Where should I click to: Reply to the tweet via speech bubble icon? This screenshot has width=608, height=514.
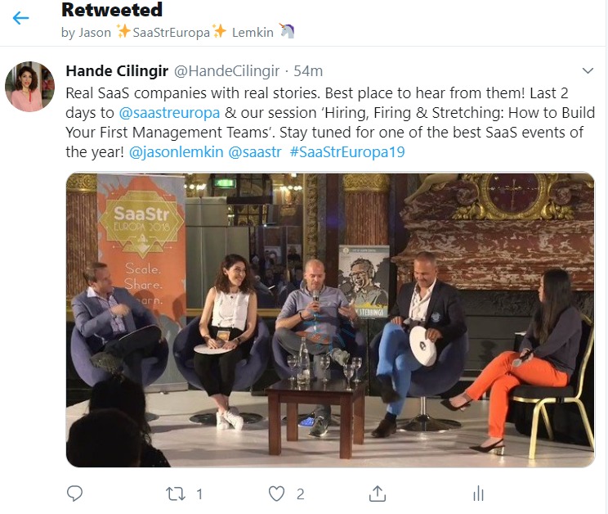(x=75, y=494)
